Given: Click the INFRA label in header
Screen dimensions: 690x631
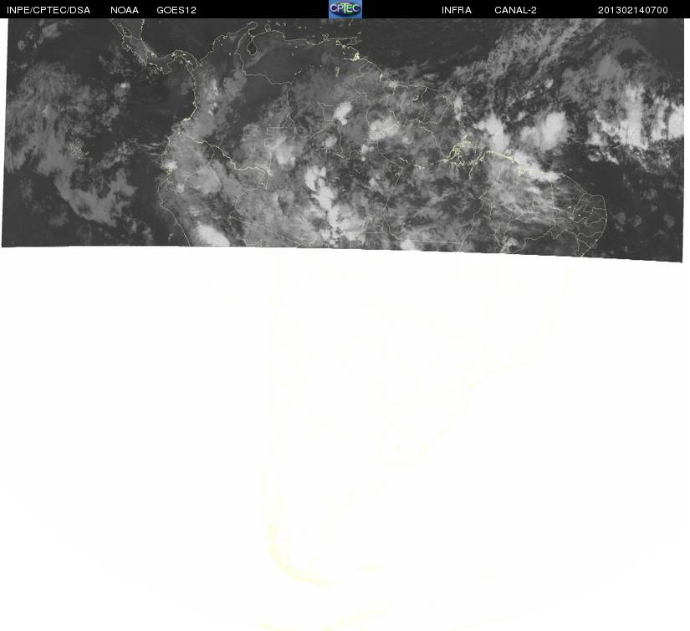Looking at the screenshot, I should pos(457,10).
